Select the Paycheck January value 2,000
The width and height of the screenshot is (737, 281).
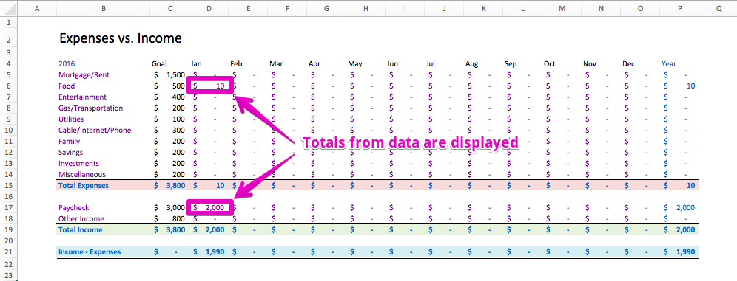(x=209, y=207)
